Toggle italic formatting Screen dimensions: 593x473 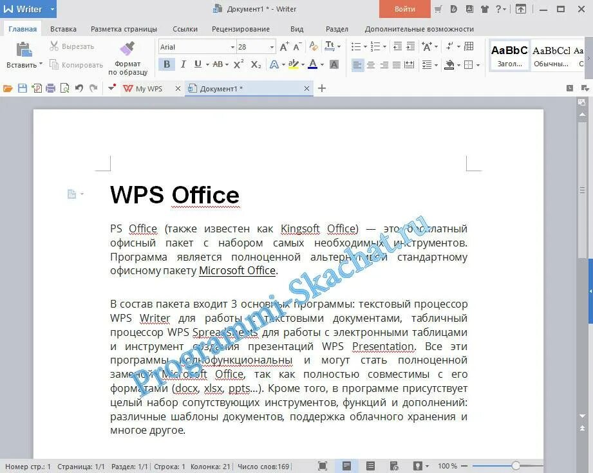(x=184, y=64)
